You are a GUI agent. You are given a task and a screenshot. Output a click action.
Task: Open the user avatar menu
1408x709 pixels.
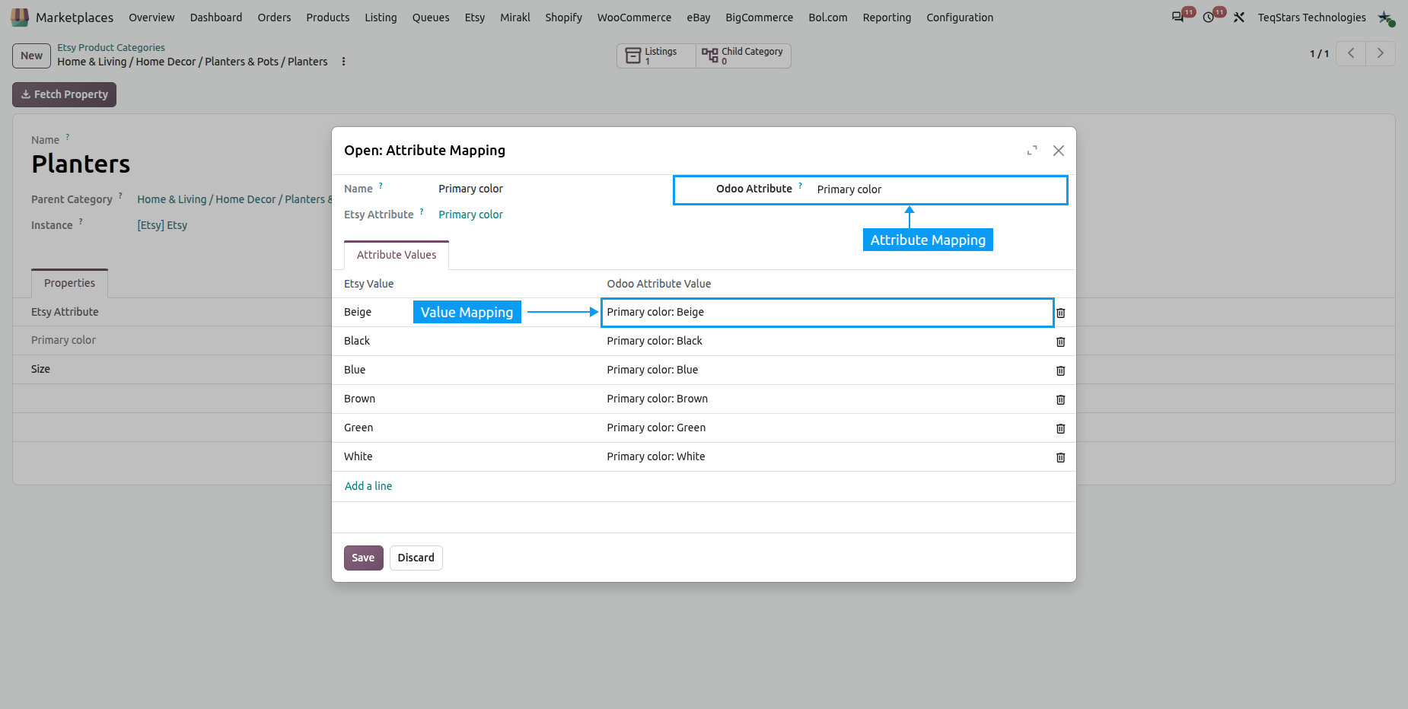click(x=1386, y=17)
